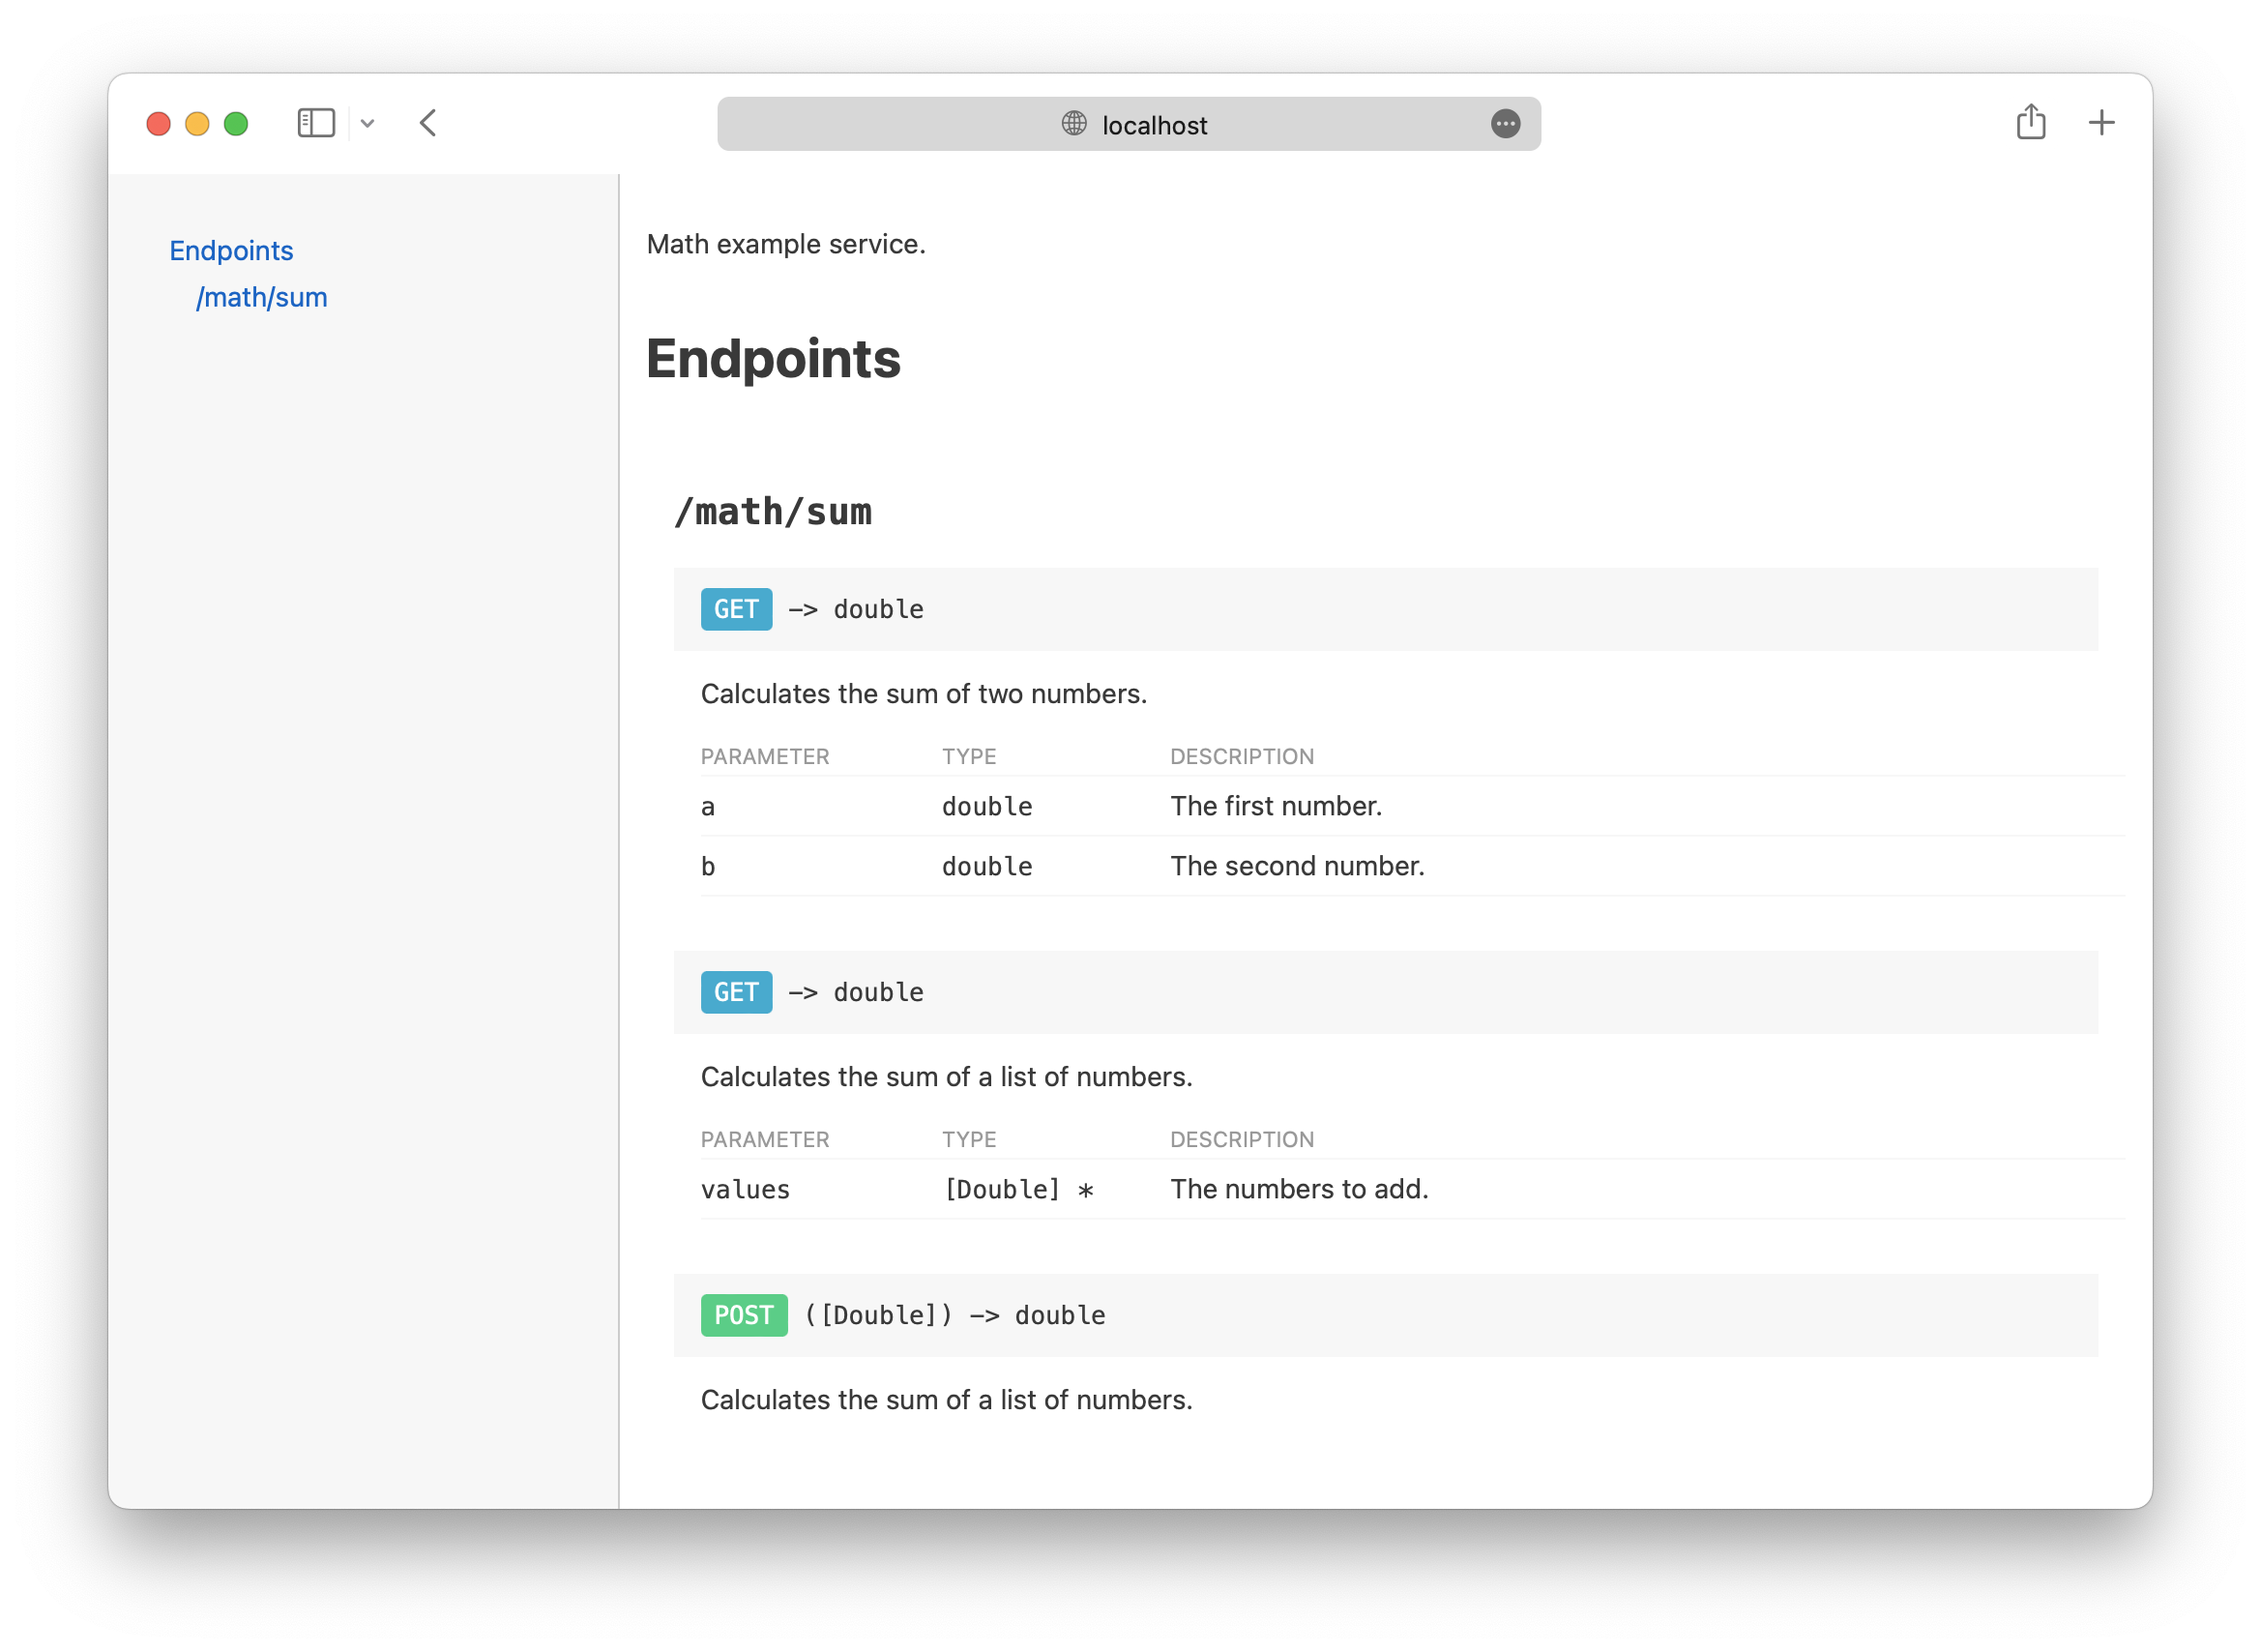Viewport: 2261px width, 1652px height.
Task: Open the Endpoints sidebar link
Action: click(231, 250)
